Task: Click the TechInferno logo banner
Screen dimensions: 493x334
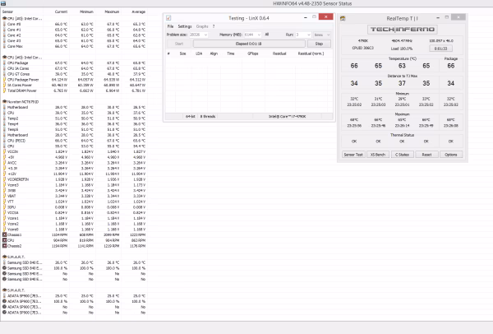Action: tap(403, 30)
